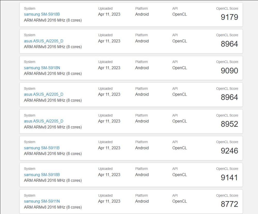
Task: Click the OpenCL score value 9179
Action: pos(229,17)
